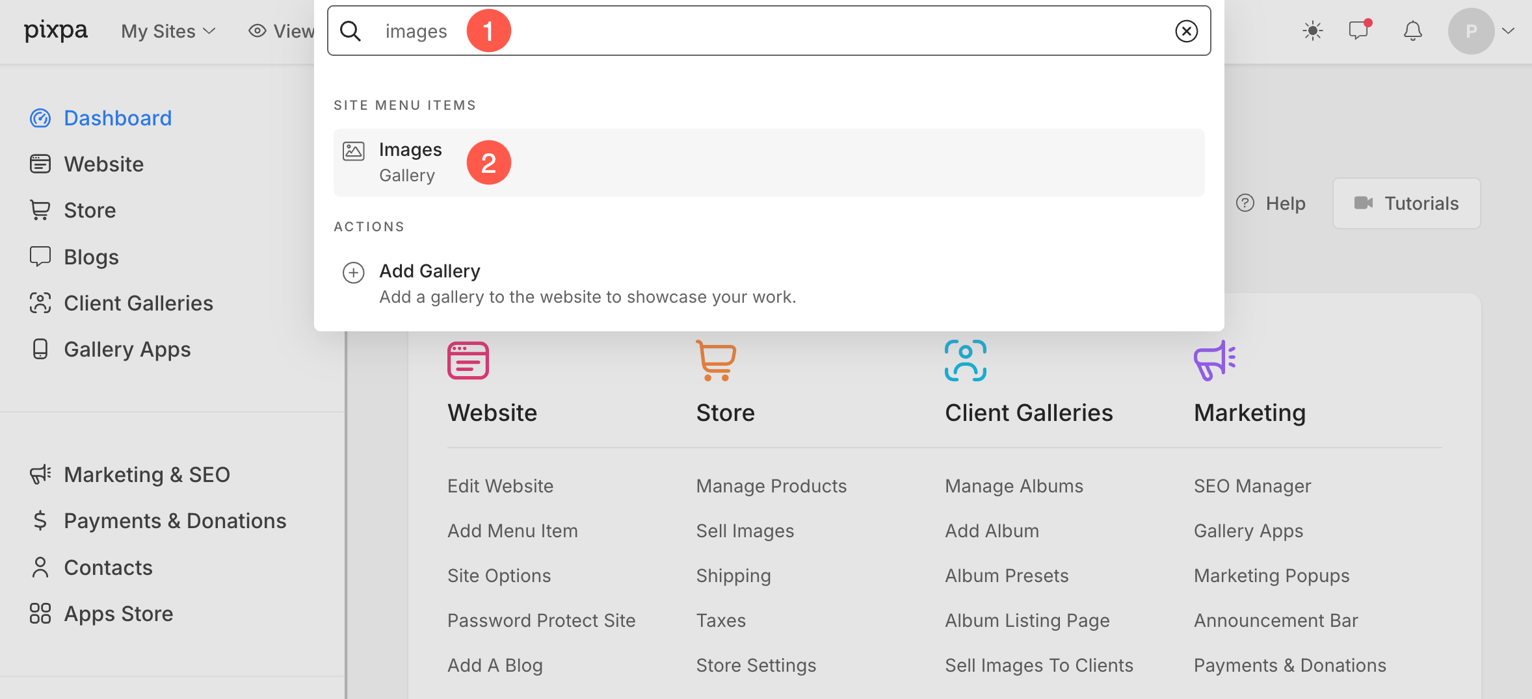This screenshot has width=1532, height=699.
Task: Open Website in the sidebar
Action: [x=104, y=164]
